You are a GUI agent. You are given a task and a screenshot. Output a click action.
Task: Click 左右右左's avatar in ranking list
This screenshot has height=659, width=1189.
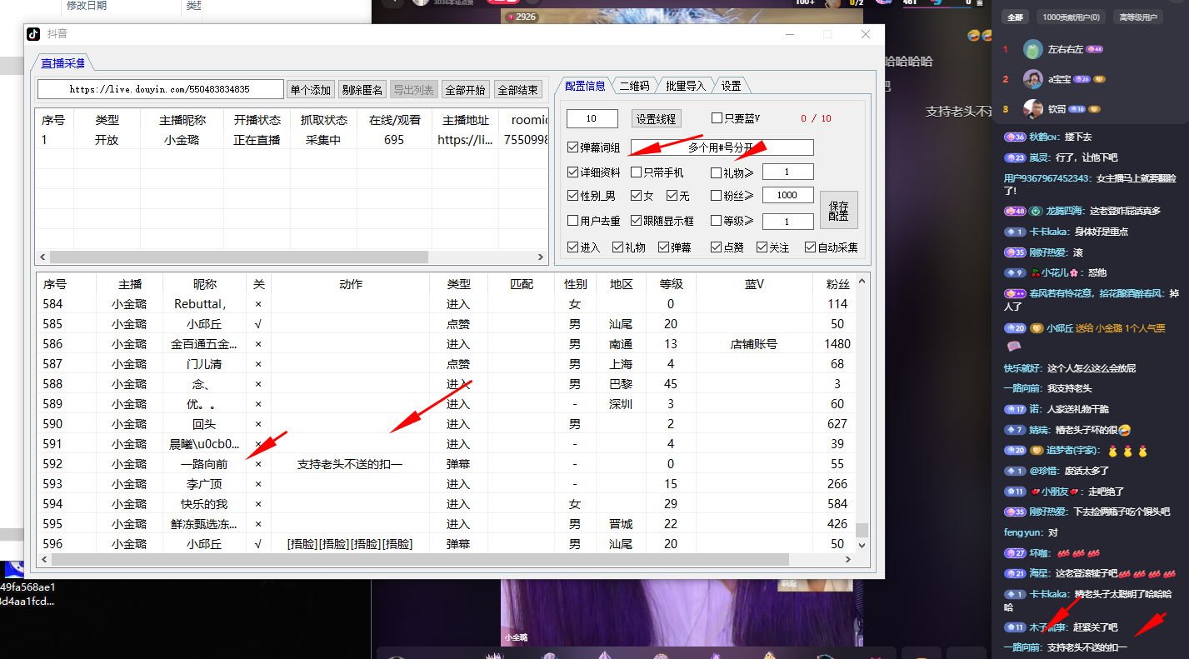(1033, 50)
